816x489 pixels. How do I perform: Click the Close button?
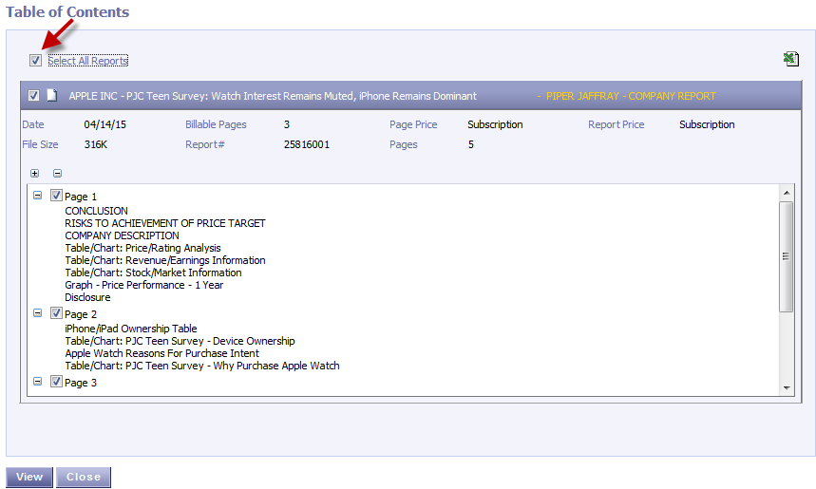pyautogui.click(x=84, y=477)
